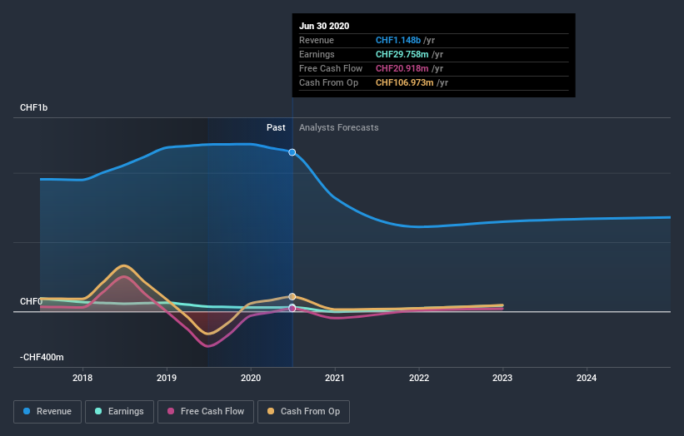684x436 pixels.
Task: Toggle the Free Cash Flow legend button
Action: click(206, 412)
